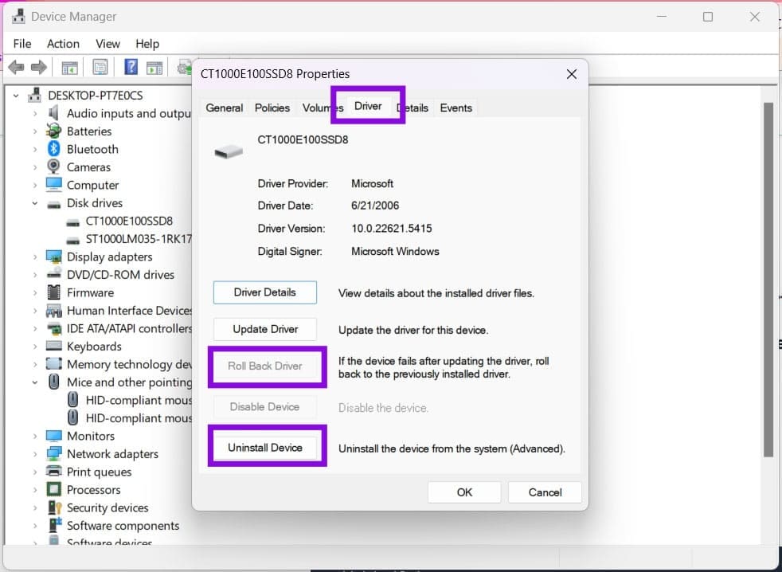Close the CT1000E100SSD8 Properties dialog
Image resolution: width=782 pixels, height=572 pixels.
(572, 74)
